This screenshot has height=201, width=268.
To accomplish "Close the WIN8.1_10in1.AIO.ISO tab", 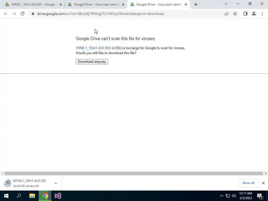I will (x=61, y=4).
